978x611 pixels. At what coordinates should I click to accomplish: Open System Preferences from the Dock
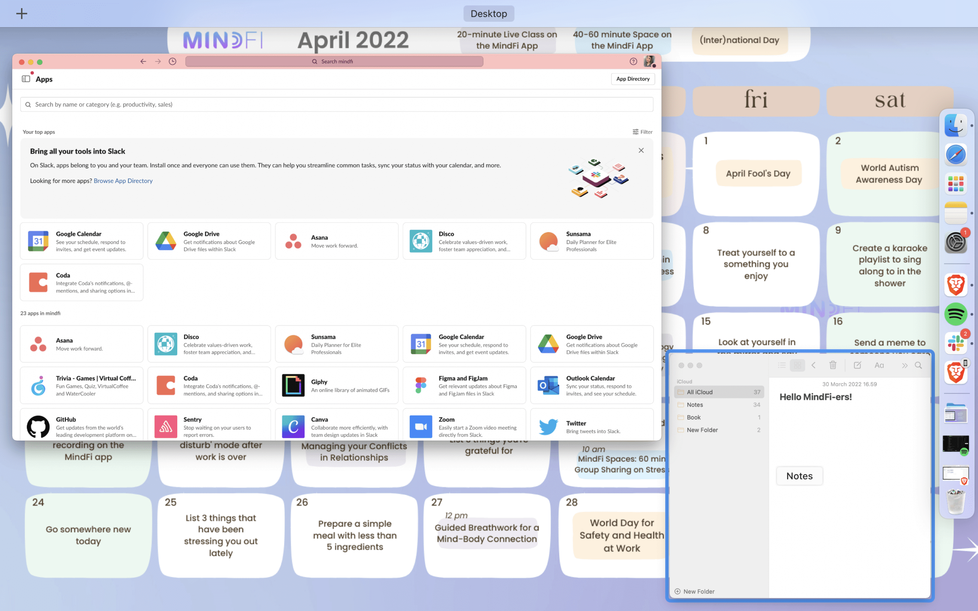pyautogui.click(x=955, y=242)
